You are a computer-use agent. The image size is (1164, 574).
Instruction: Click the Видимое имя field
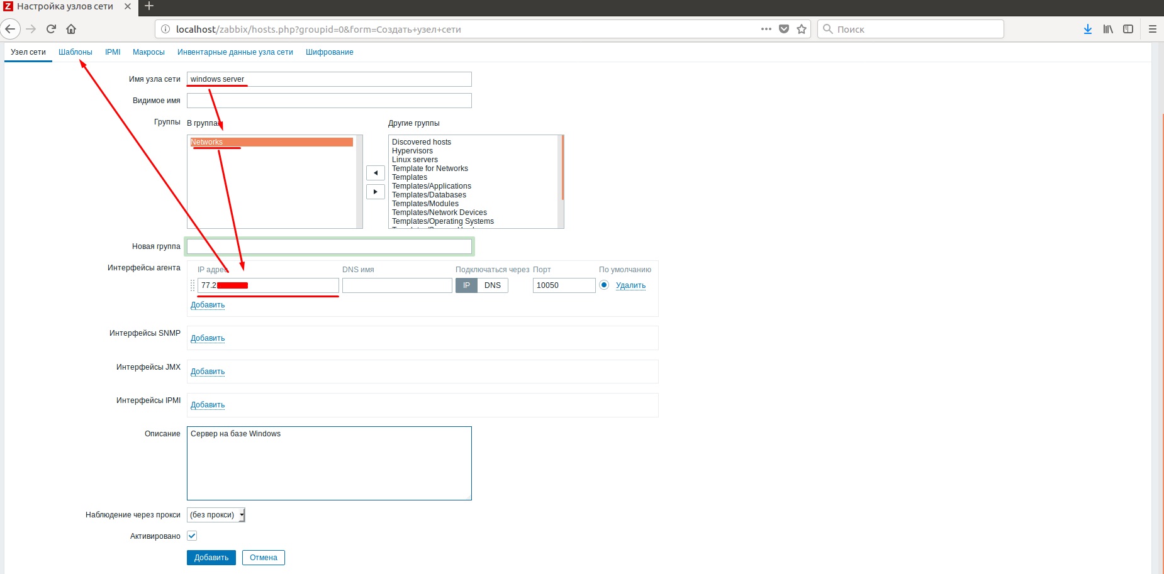point(329,101)
